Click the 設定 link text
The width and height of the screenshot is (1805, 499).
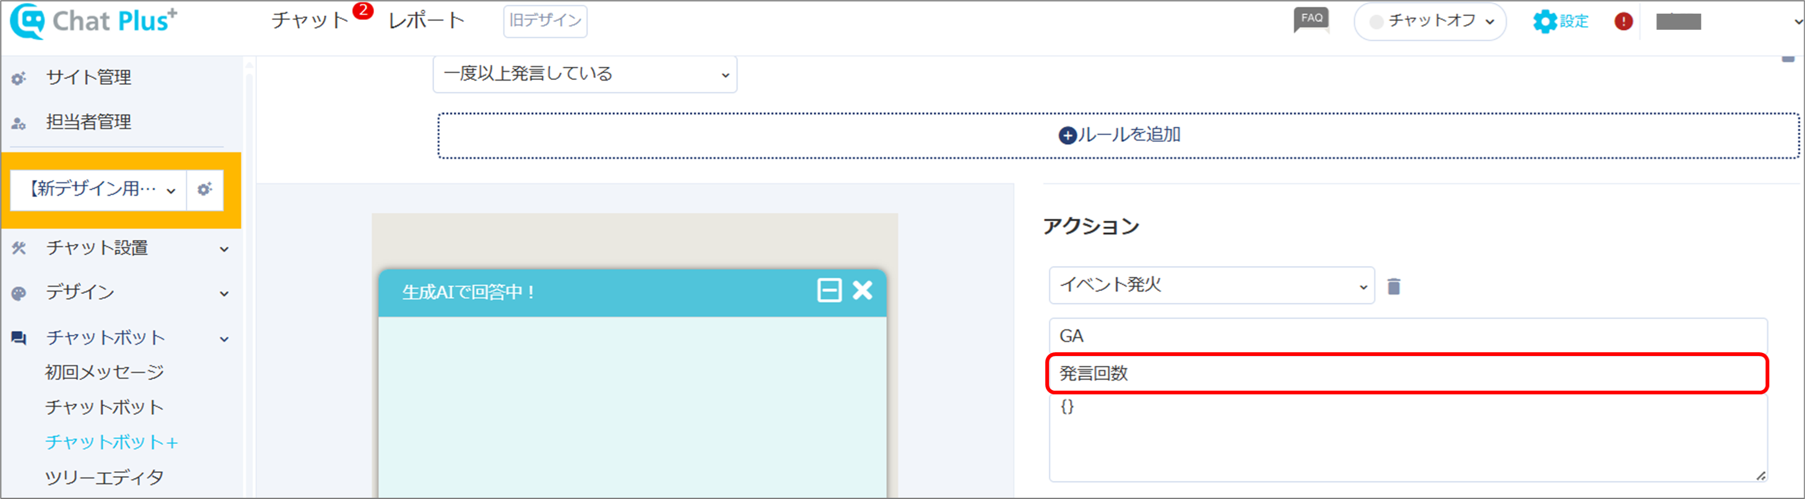[1574, 22]
